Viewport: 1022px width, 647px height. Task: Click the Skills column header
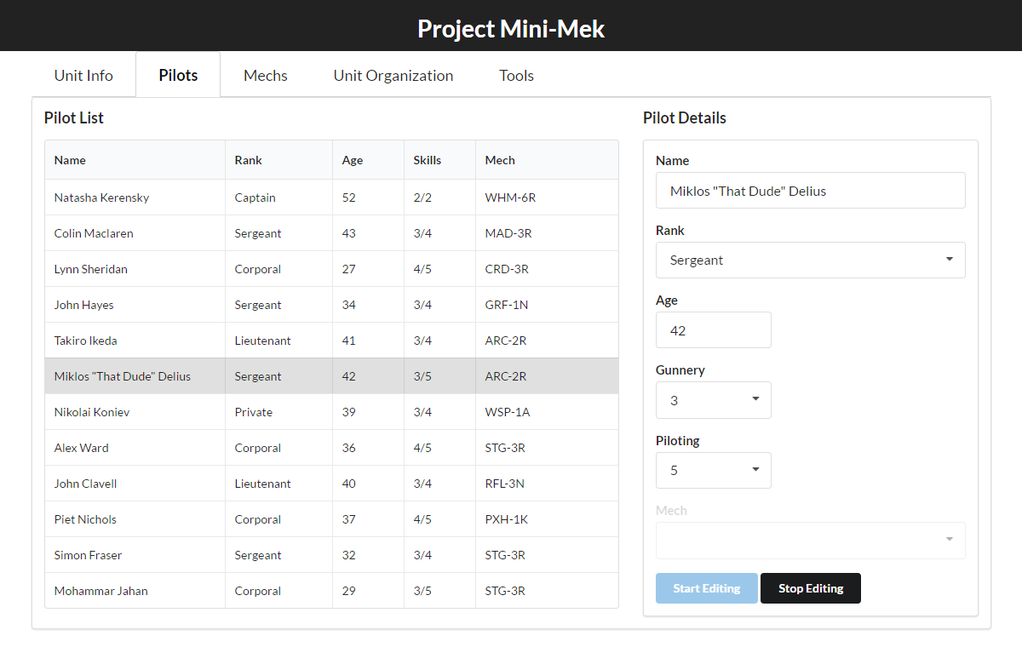click(x=440, y=160)
